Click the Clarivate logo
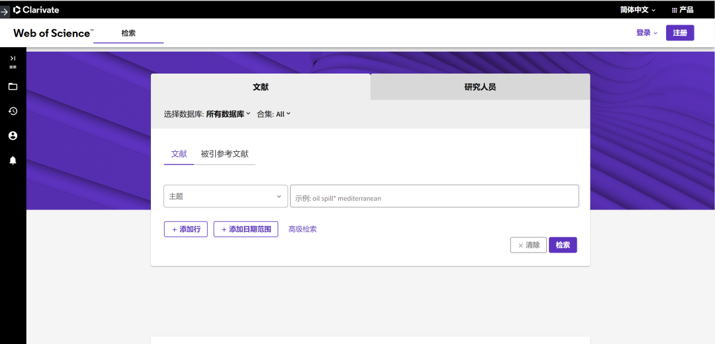715x344 pixels. 36,9
